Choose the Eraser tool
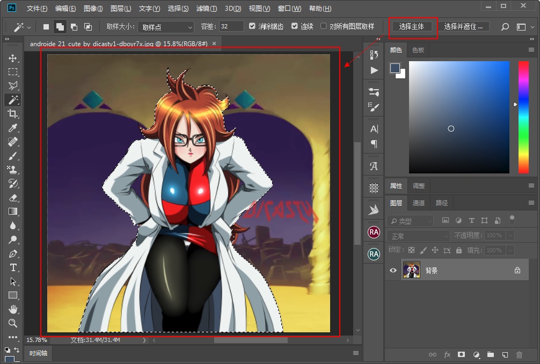 pos(13,197)
